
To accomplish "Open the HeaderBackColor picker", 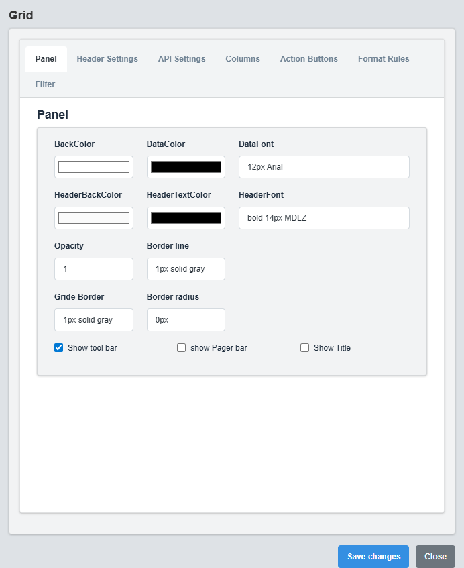I will (x=93, y=217).
